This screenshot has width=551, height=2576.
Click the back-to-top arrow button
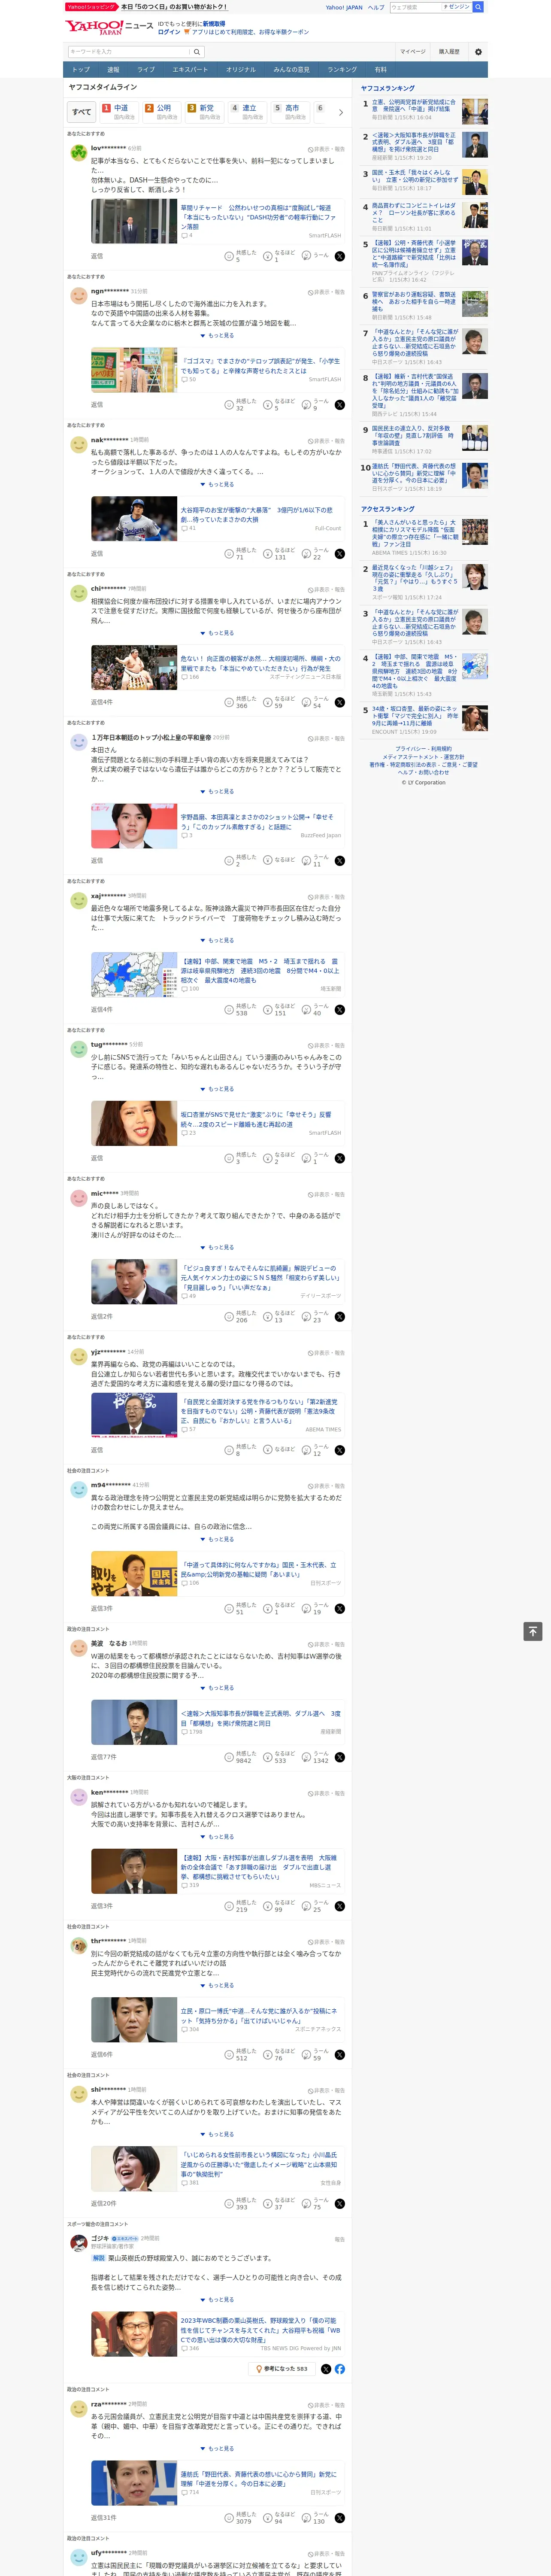[x=533, y=1632]
